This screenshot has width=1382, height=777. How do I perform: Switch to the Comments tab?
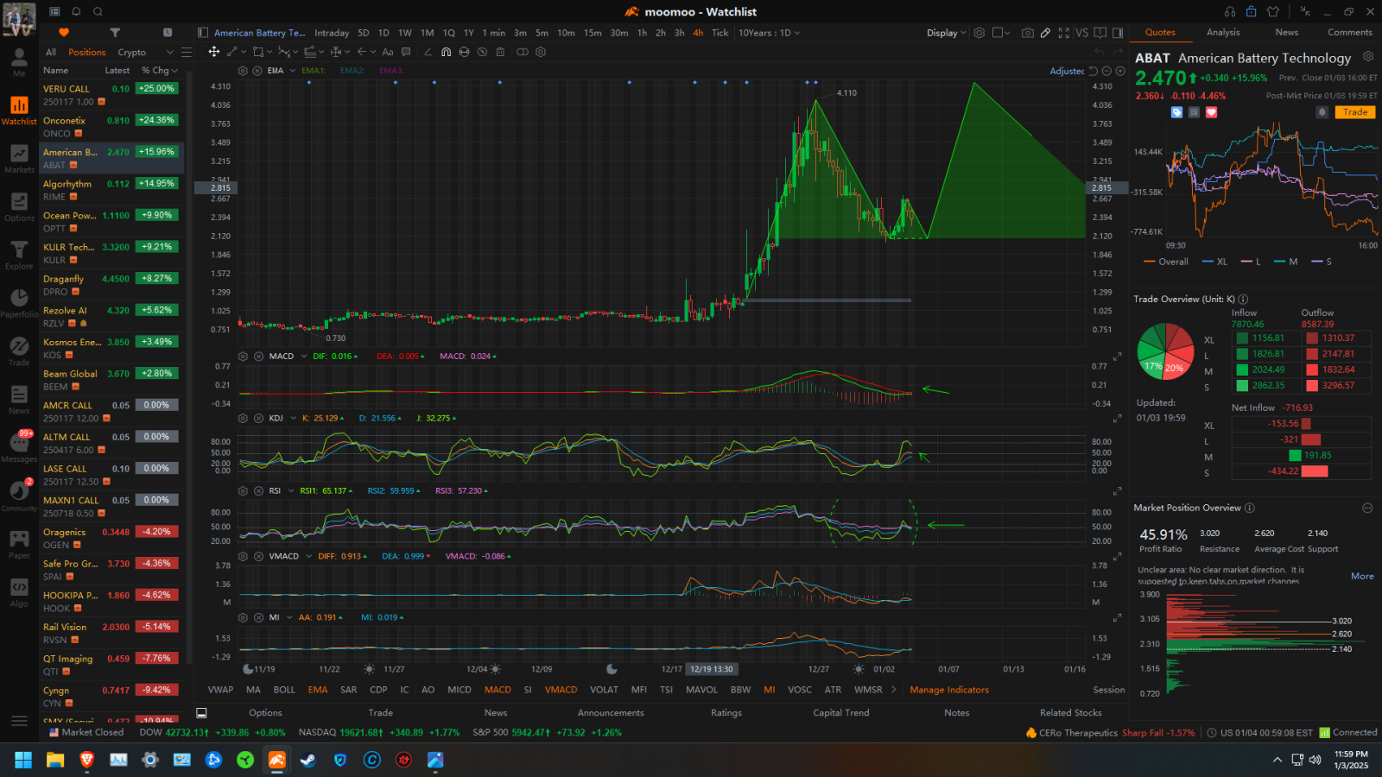coord(1349,33)
